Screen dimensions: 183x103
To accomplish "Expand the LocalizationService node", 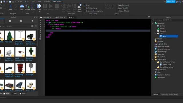I will [153, 75].
